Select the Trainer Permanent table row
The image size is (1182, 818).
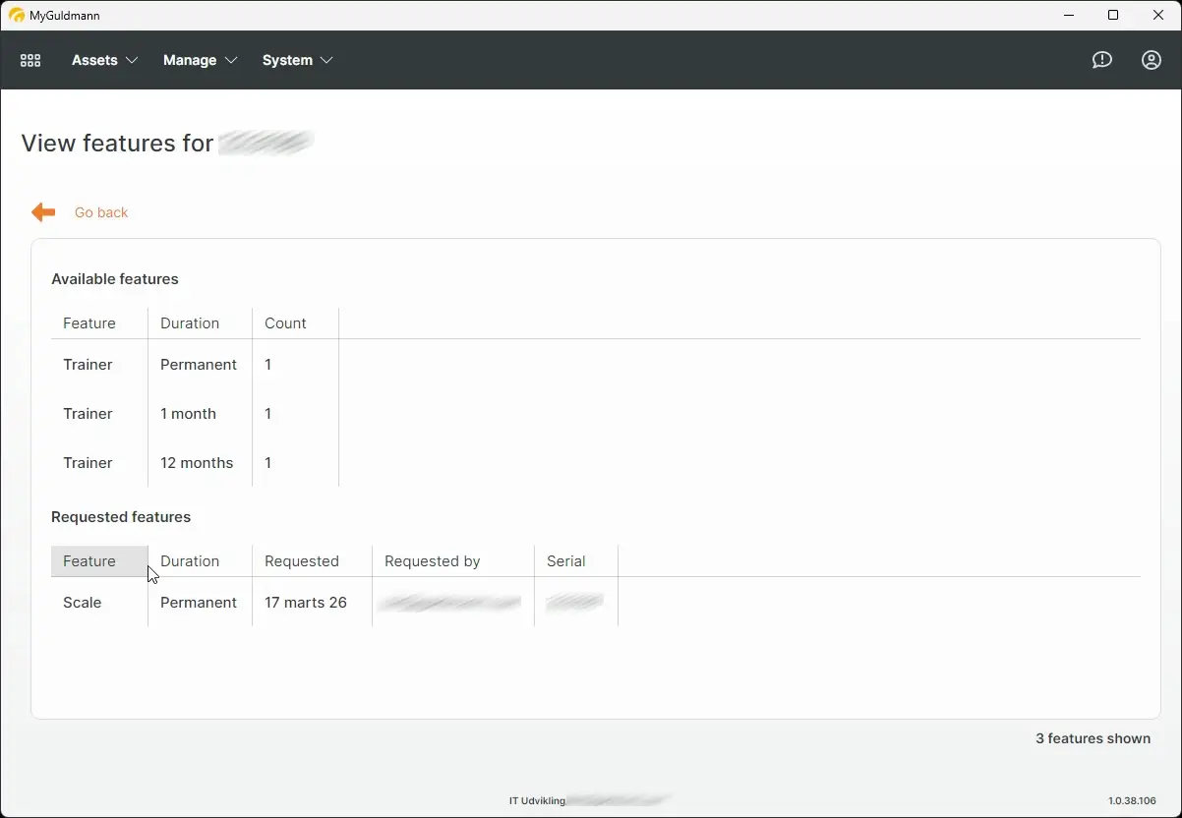(x=148, y=364)
